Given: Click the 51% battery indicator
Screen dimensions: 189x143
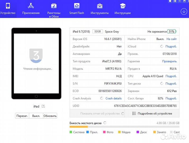Looking at the screenshot, I should pos(172,32).
